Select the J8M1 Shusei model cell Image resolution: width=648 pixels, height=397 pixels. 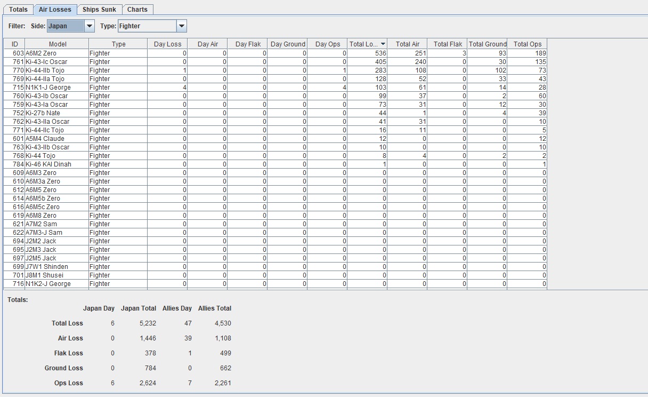[x=57, y=275]
